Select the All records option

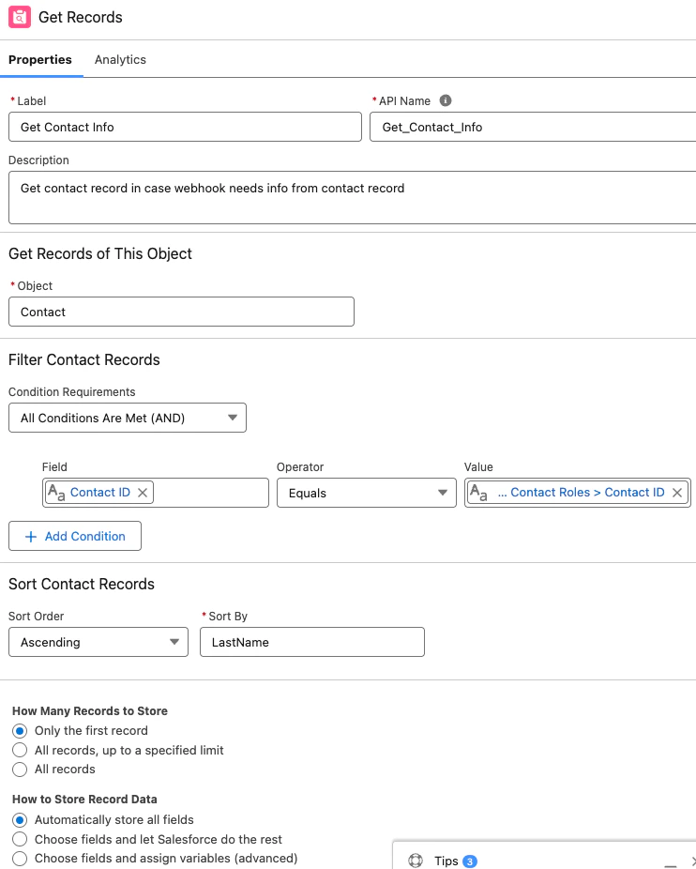(x=20, y=770)
